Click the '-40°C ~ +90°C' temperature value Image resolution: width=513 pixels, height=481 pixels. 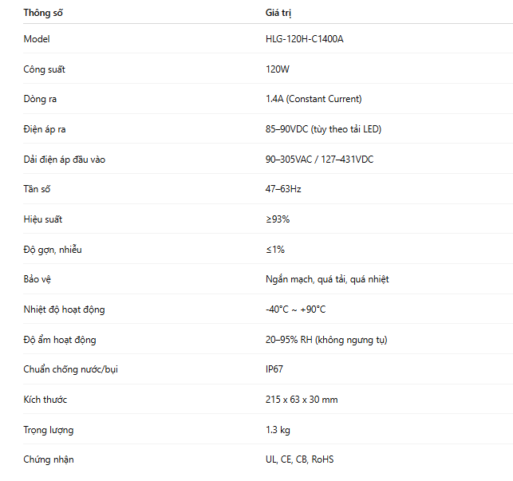point(296,309)
